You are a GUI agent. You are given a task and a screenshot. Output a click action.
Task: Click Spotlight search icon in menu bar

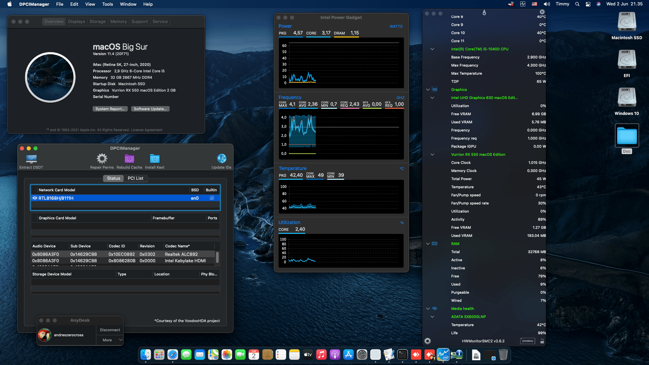click(x=577, y=4)
